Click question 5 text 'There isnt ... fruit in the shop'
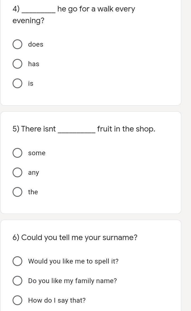Viewport: 191px width, 311px height. [84, 129]
